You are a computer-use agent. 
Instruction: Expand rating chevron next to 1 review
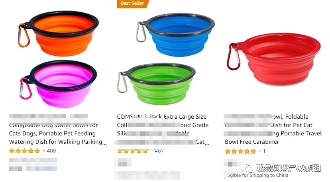(x=260, y=151)
